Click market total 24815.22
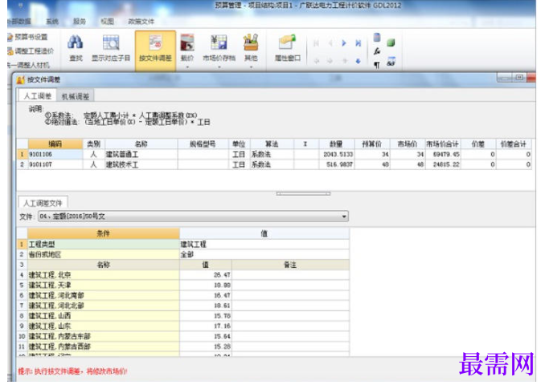Screen dimensions: 549x389 point(443,164)
